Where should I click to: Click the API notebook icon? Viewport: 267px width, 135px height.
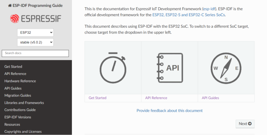tap(170, 68)
